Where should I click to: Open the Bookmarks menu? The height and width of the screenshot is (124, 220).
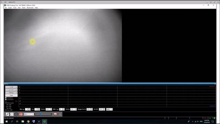30,8
